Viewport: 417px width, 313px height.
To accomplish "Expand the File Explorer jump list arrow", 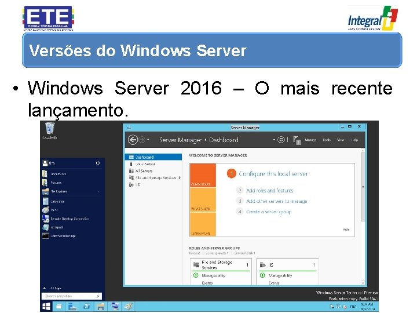I will click(x=98, y=192).
